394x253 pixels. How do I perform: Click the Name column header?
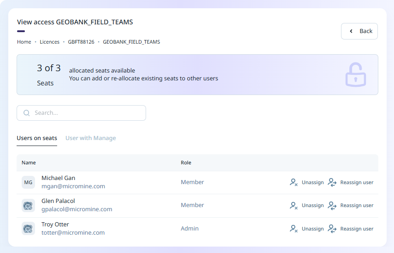click(29, 163)
